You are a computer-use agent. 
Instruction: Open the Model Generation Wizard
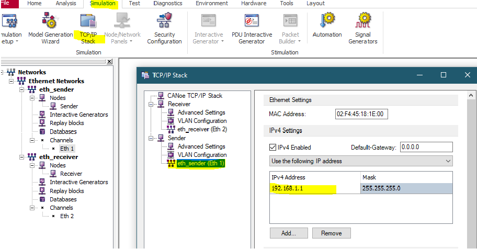coord(50,28)
